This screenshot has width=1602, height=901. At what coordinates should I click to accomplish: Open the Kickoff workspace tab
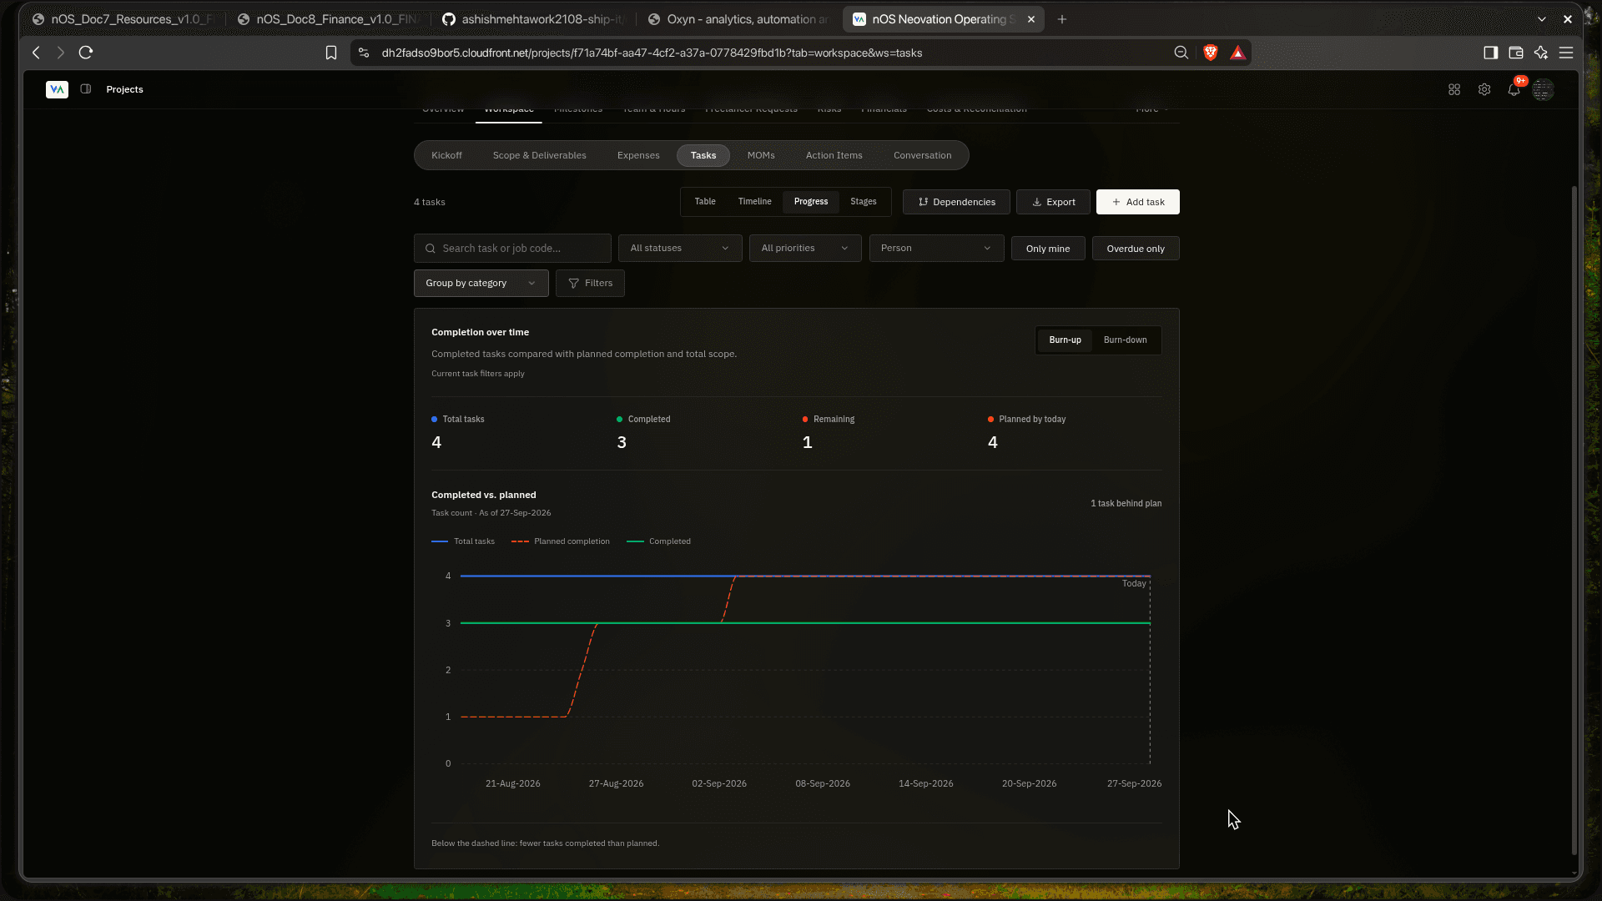pyautogui.click(x=446, y=156)
